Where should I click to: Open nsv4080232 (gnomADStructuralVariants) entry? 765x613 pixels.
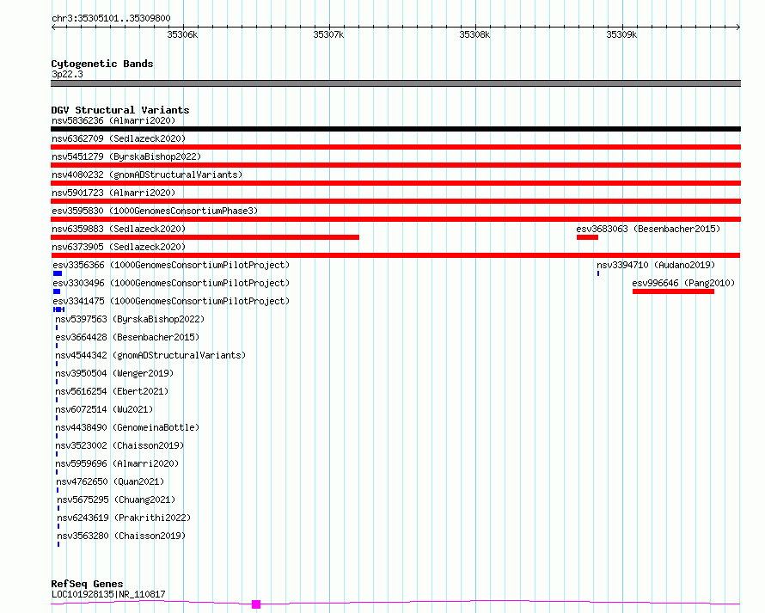(147, 175)
